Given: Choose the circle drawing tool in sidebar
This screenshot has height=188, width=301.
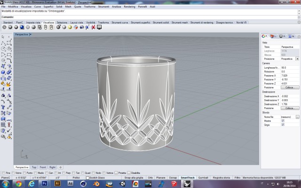Looking at the screenshot, I should pos(3,49).
